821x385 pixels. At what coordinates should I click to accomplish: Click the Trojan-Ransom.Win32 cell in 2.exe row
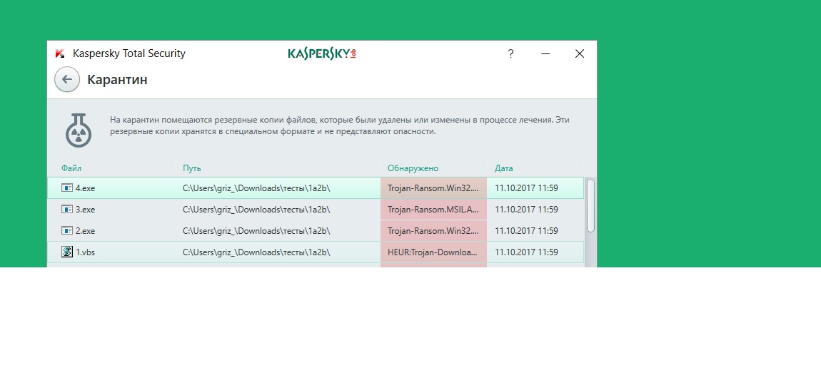click(433, 231)
